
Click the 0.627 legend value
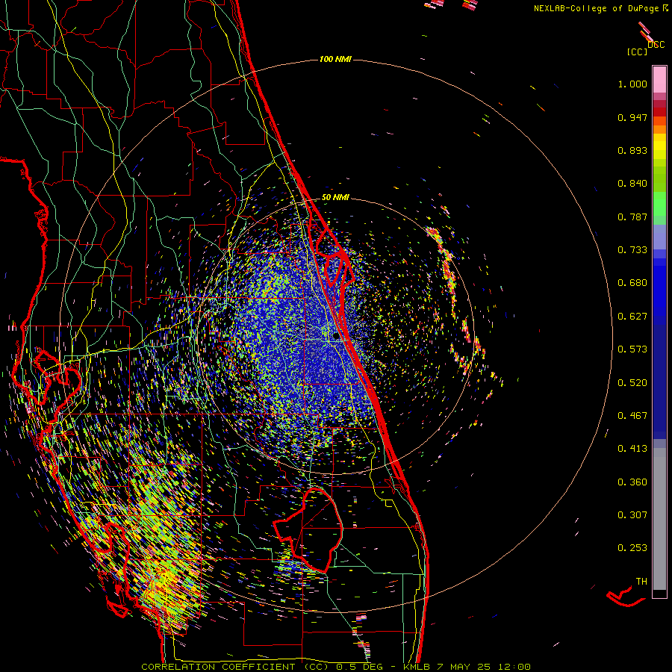pyautogui.click(x=632, y=317)
